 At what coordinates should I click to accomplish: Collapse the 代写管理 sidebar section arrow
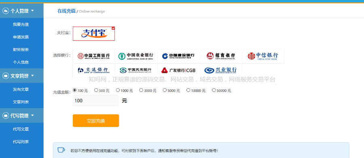[32, 115]
